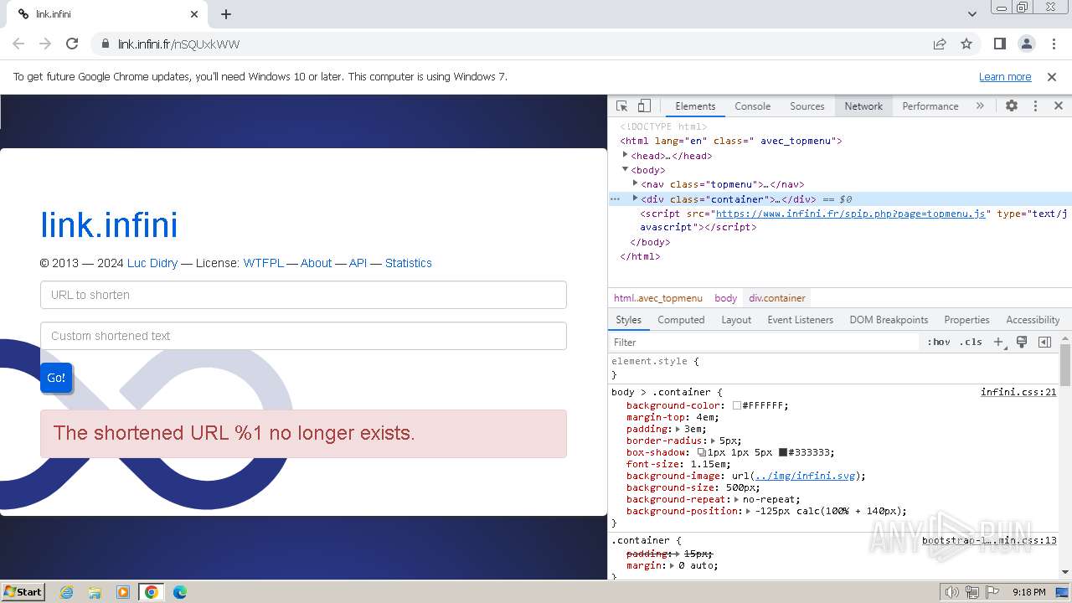Click the Styles filter box
This screenshot has width=1072, height=603.
764,342
